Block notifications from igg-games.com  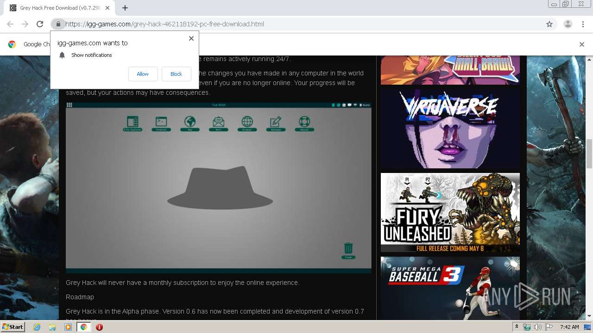click(176, 74)
